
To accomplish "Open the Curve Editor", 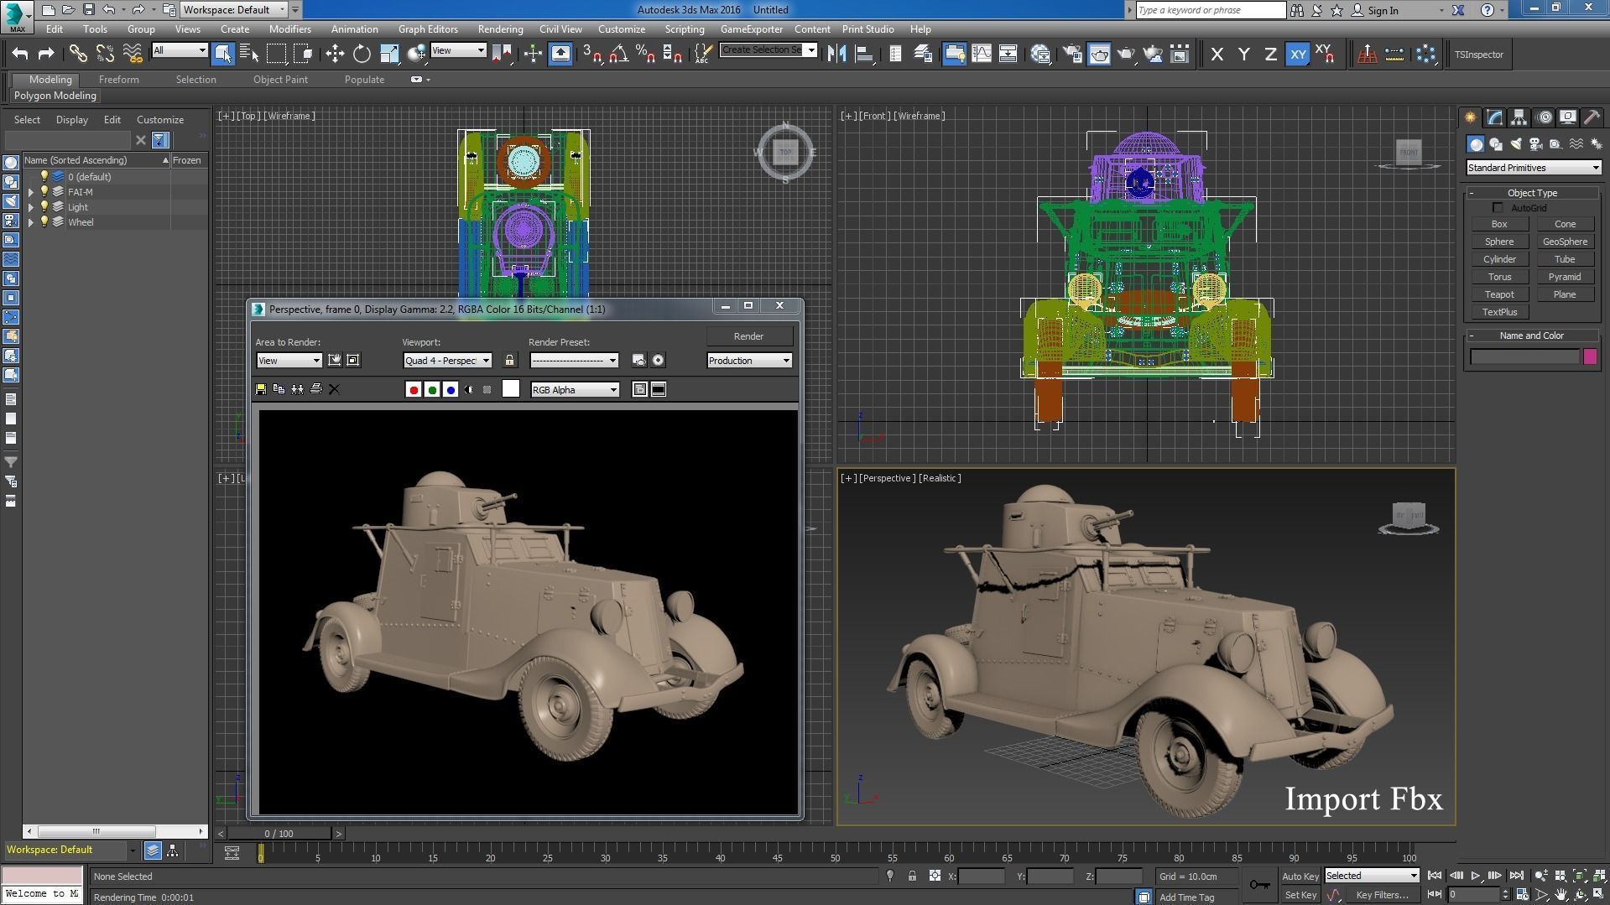I will 981,55.
